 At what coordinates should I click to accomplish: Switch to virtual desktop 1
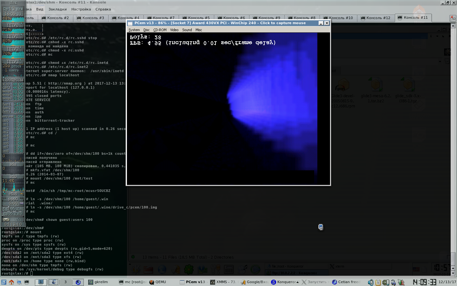click(x=41, y=282)
